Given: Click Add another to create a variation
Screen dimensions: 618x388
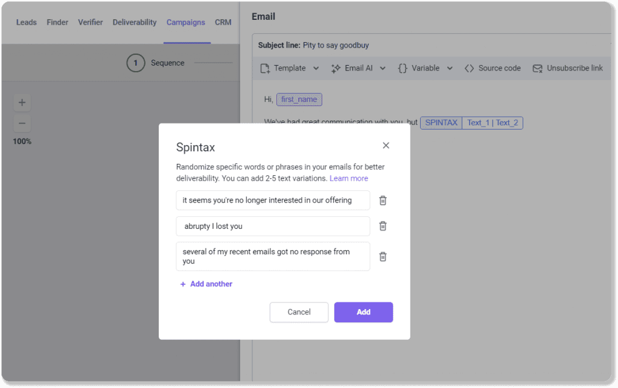Looking at the screenshot, I should [206, 283].
